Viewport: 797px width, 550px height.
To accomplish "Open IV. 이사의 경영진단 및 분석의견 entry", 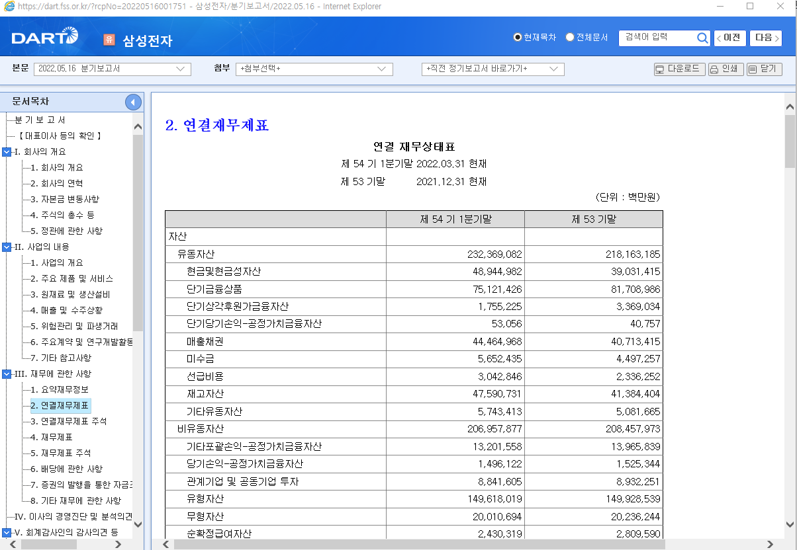I will (73, 517).
